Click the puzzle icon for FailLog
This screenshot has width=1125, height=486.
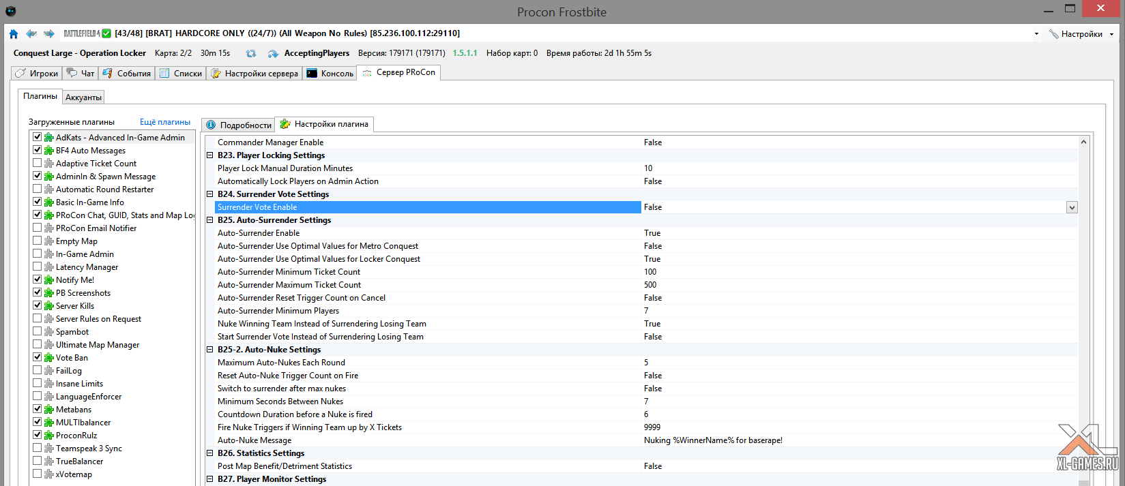[x=49, y=371]
